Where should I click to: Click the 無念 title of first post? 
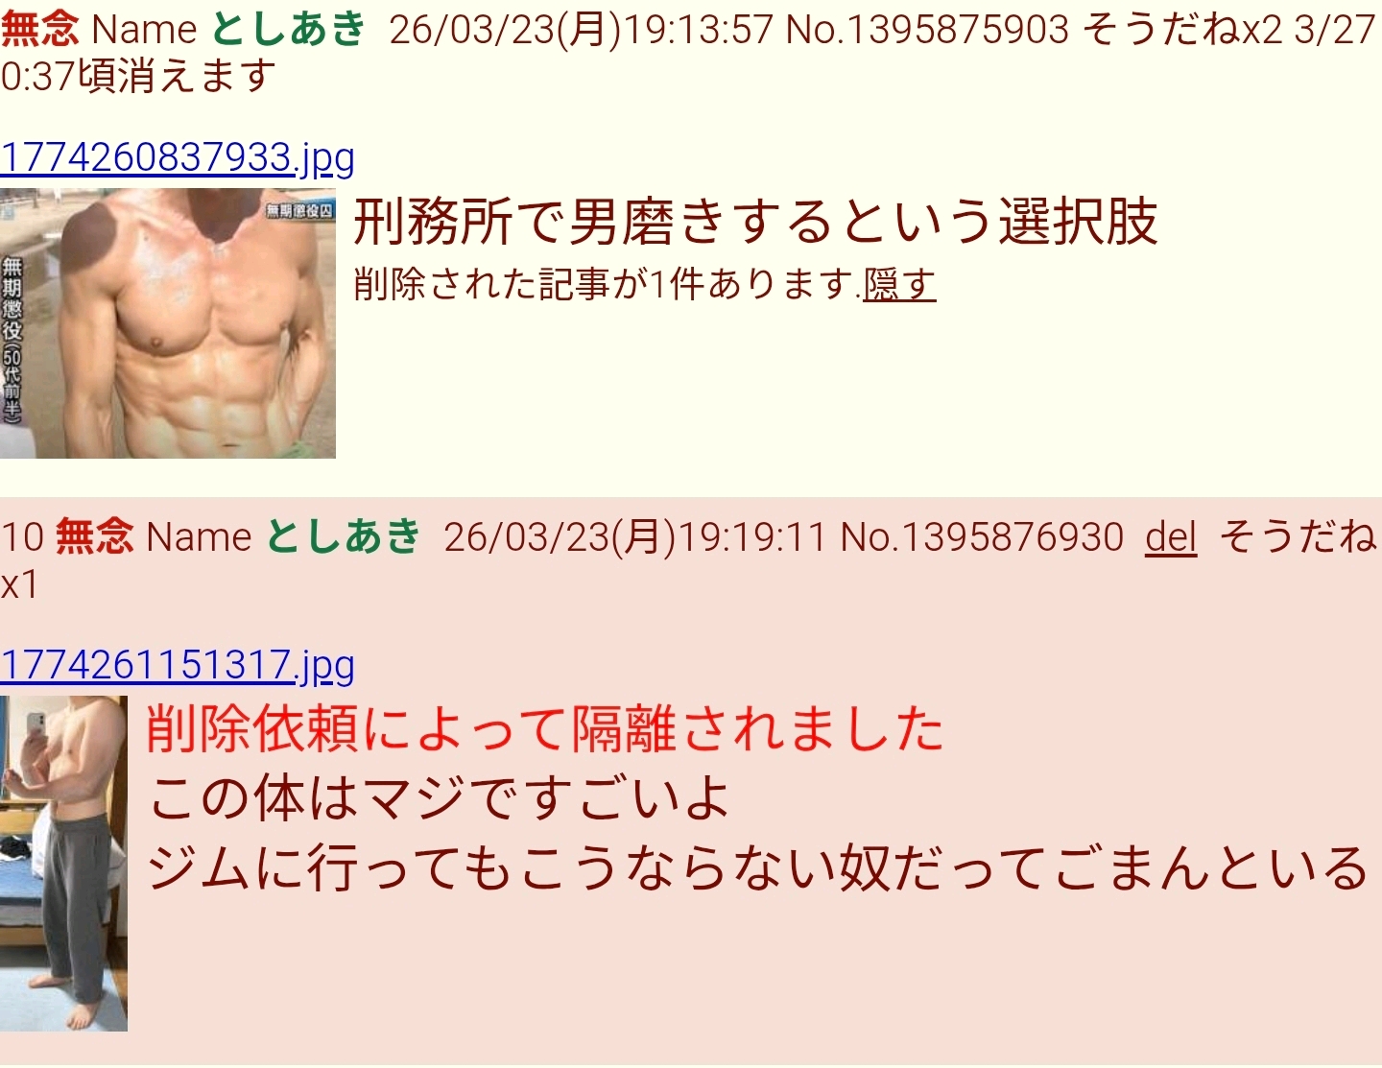click(40, 30)
